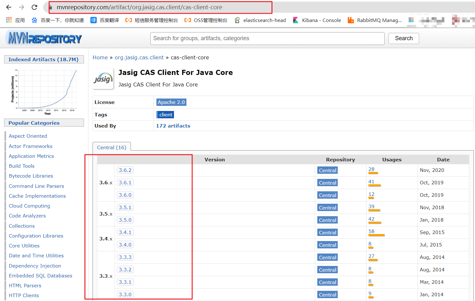475x301 pixels.
Task: Open the Baidu search bookmark
Action: 58,20
